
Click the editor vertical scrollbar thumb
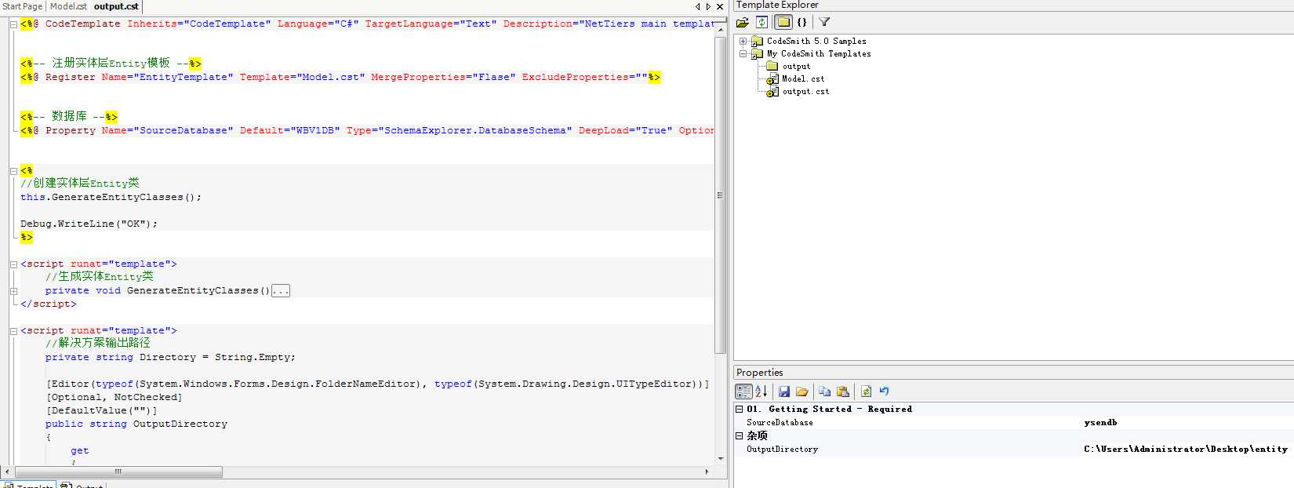pyautogui.click(x=720, y=195)
